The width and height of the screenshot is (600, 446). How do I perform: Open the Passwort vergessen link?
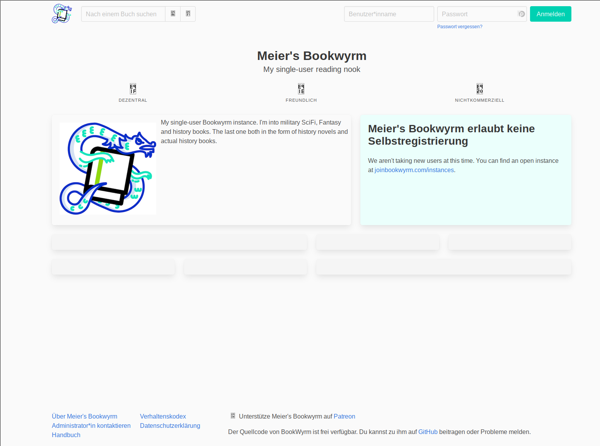[x=460, y=26]
